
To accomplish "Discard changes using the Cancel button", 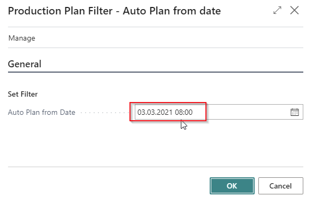I will (280, 186).
